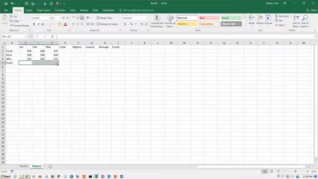
Task: Click the formula bar input
Action: coord(185,36)
